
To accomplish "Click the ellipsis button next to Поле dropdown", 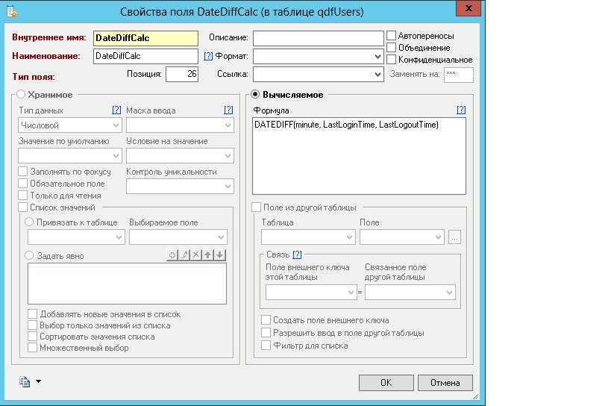I will [455, 237].
